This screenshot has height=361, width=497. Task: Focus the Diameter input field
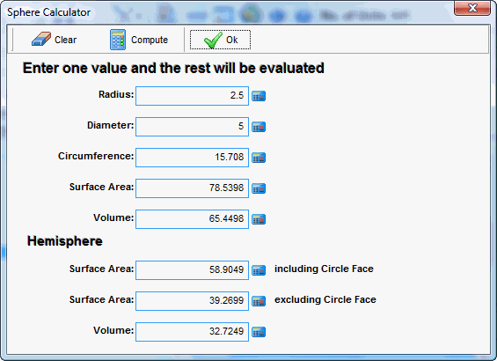click(192, 127)
